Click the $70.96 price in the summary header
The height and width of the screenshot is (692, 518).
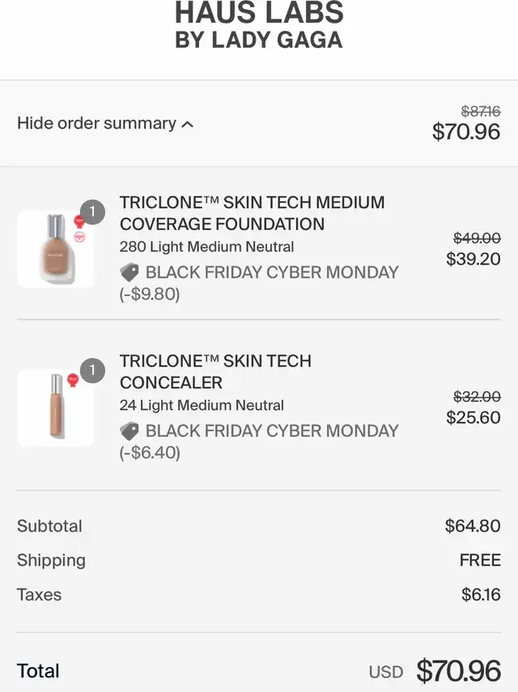[x=466, y=131]
